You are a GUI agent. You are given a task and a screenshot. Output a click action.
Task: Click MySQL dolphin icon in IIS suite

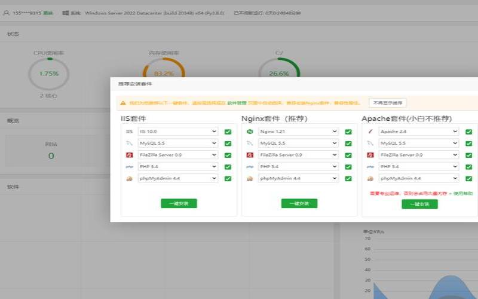click(x=129, y=143)
